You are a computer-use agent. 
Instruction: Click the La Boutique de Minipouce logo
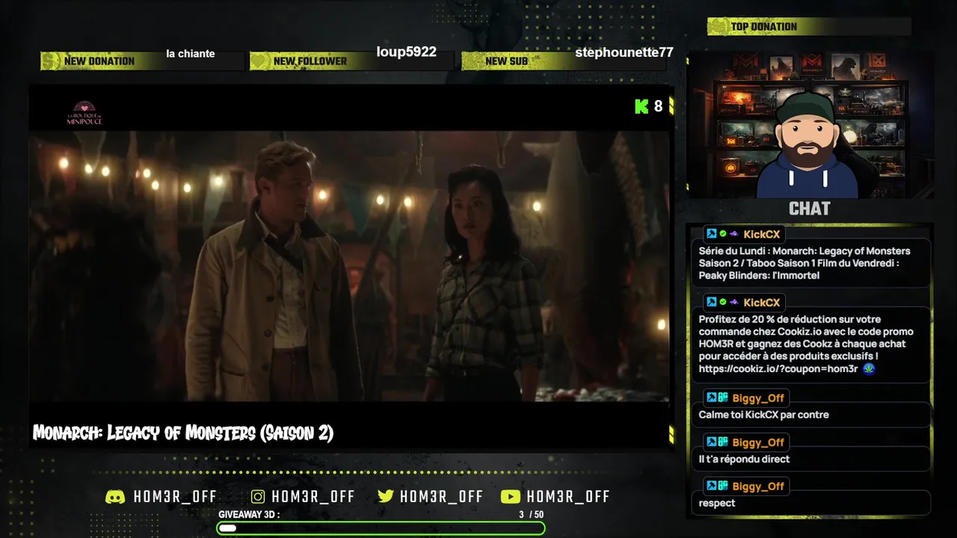pyautogui.click(x=84, y=113)
